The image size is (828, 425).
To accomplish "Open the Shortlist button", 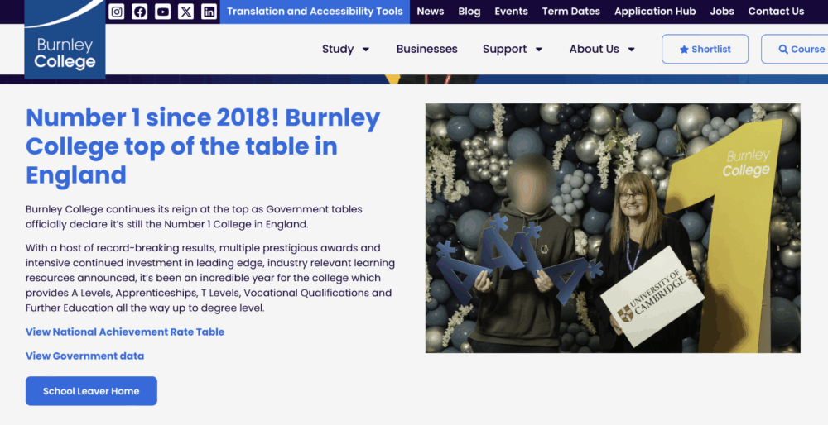I will coord(705,49).
